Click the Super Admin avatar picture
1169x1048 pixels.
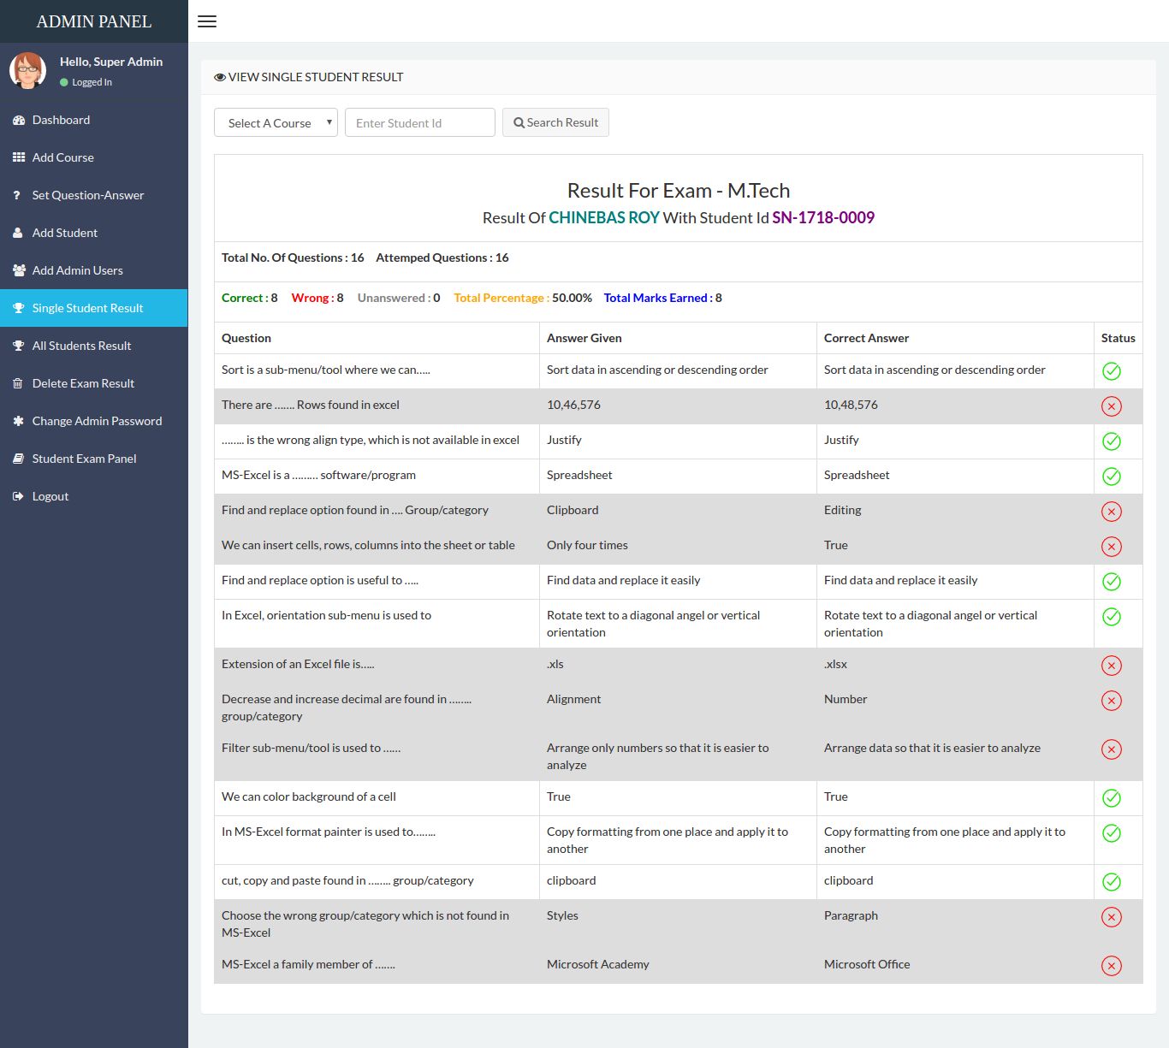(x=27, y=71)
